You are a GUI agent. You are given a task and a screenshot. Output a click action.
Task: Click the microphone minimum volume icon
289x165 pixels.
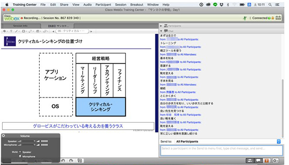click(20, 145)
